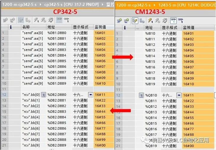Click info "i" column header in CP342-5 table
The image size is (216, 150).
coord(14,27)
